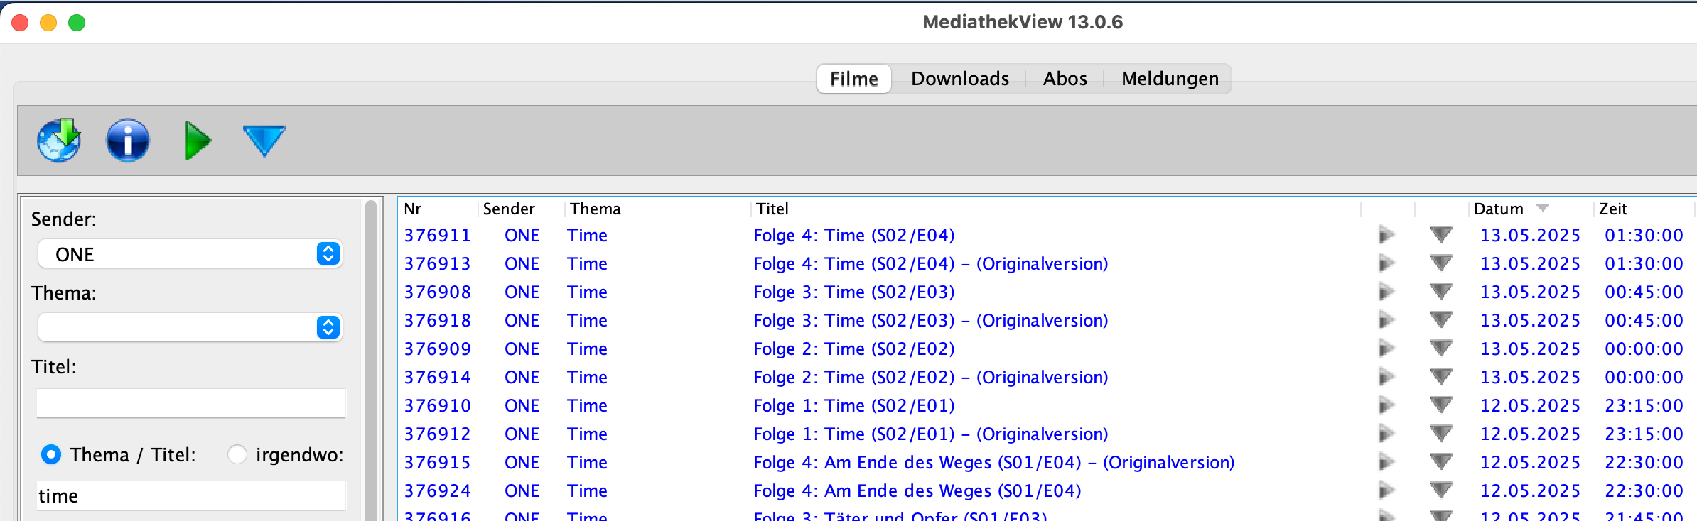The height and width of the screenshot is (521, 1697).
Task: Click film number 376911
Action: click(438, 235)
